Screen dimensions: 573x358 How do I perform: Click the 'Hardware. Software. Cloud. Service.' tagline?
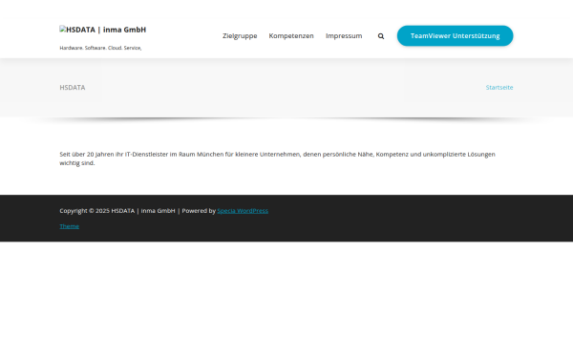coord(100,48)
